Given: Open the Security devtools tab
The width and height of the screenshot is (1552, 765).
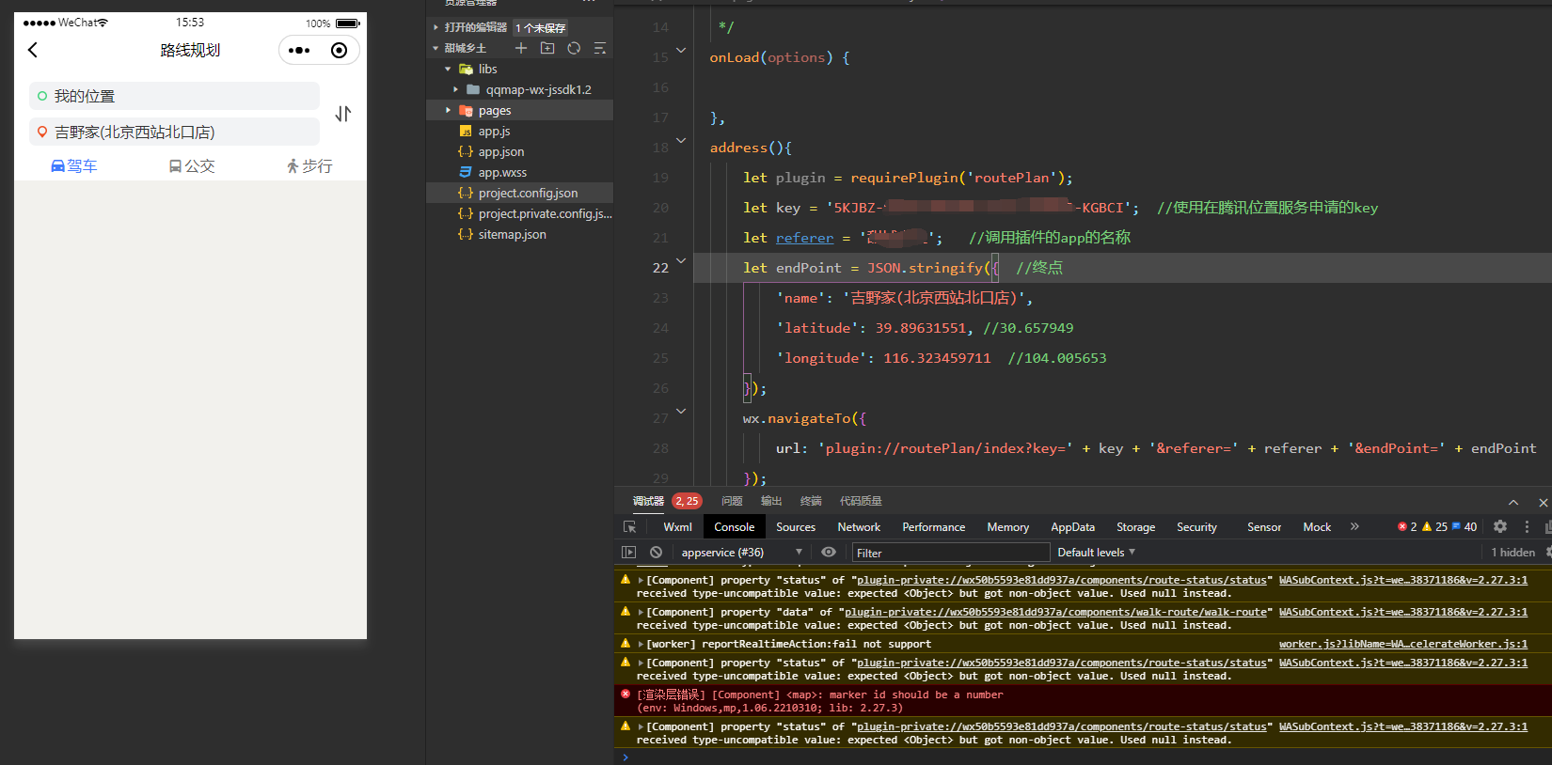Looking at the screenshot, I should coord(1196,527).
